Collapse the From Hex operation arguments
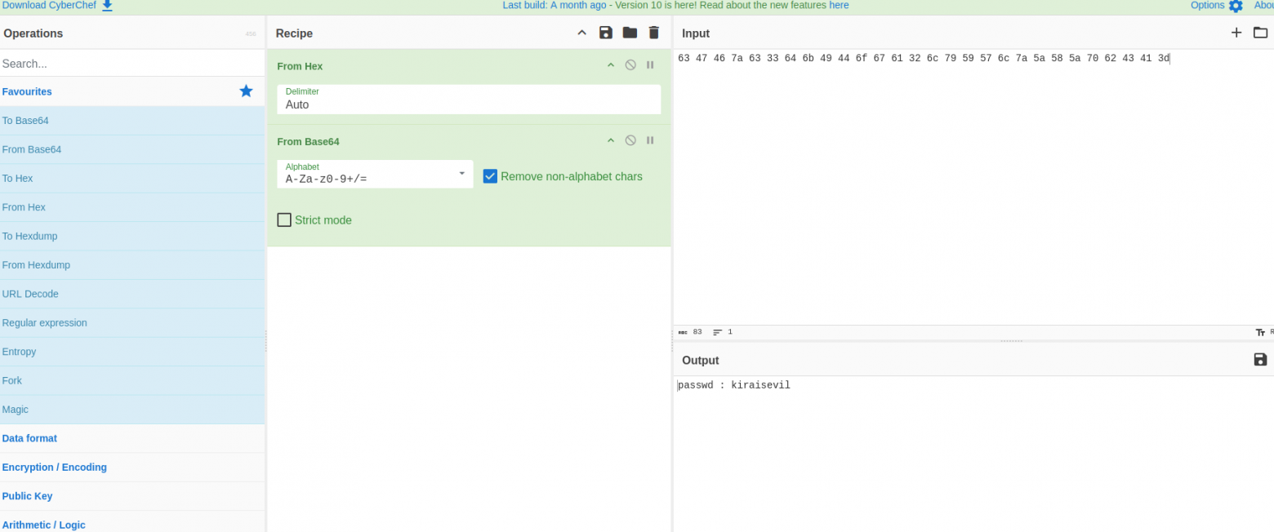This screenshot has width=1274, height=532. point(610,65)
